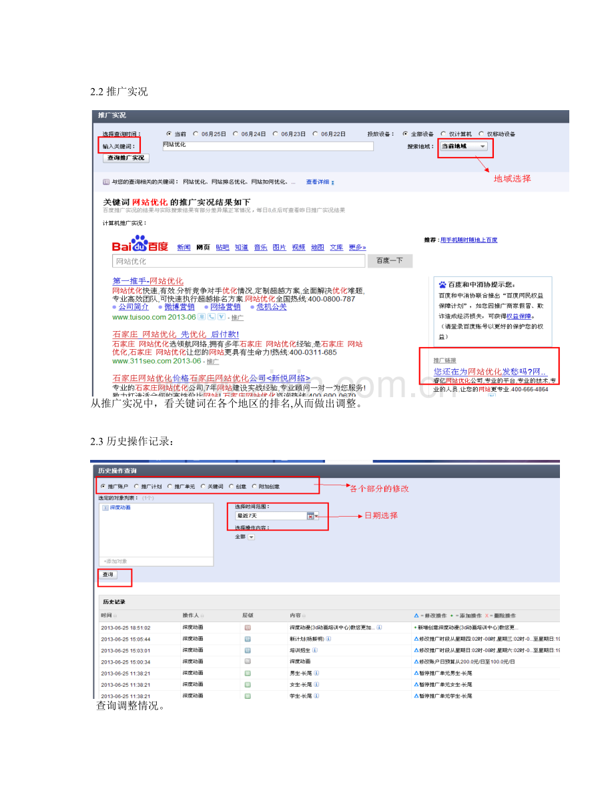Open the 用手机随时随地上百度 link
The image size is (614, 795).
tap(469, 240)
